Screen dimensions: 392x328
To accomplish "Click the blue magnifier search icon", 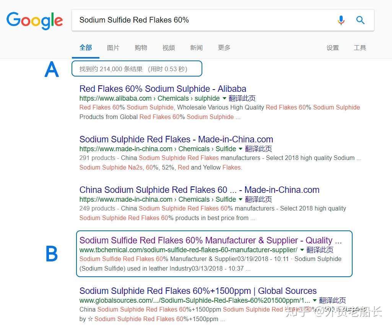I will (360, 20).
